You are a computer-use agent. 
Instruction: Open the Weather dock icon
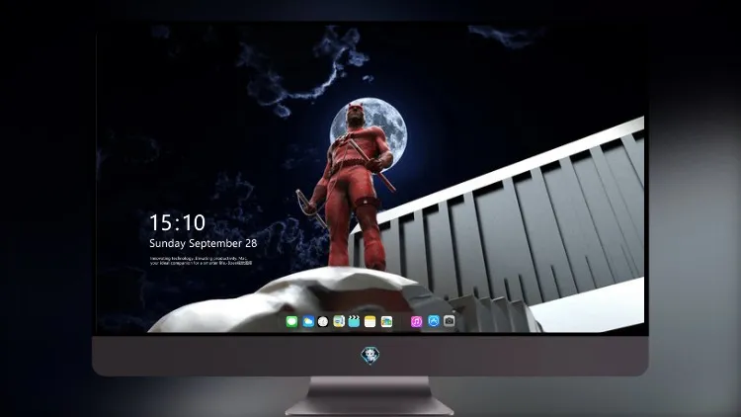pos(308,321)
